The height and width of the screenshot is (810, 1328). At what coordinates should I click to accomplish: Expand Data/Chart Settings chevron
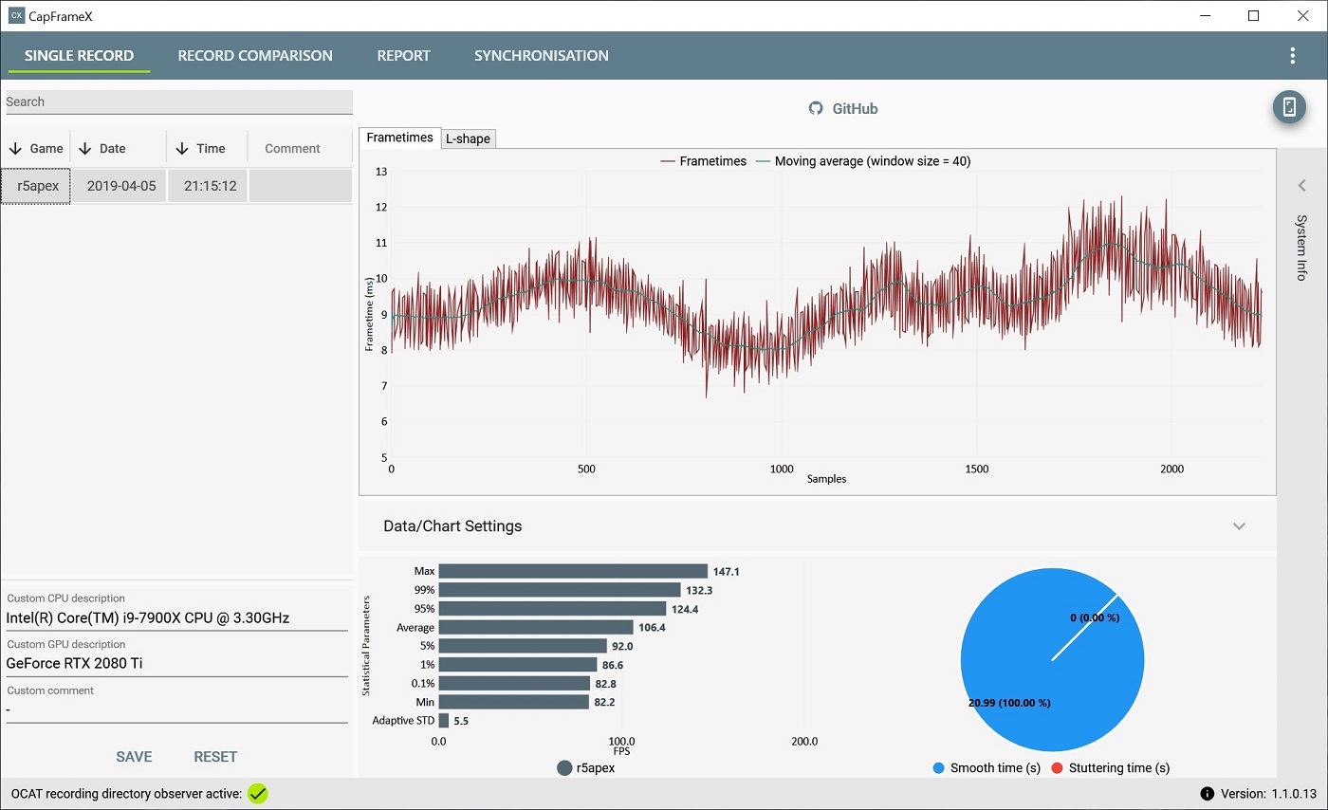click(x=1239, y=525)
